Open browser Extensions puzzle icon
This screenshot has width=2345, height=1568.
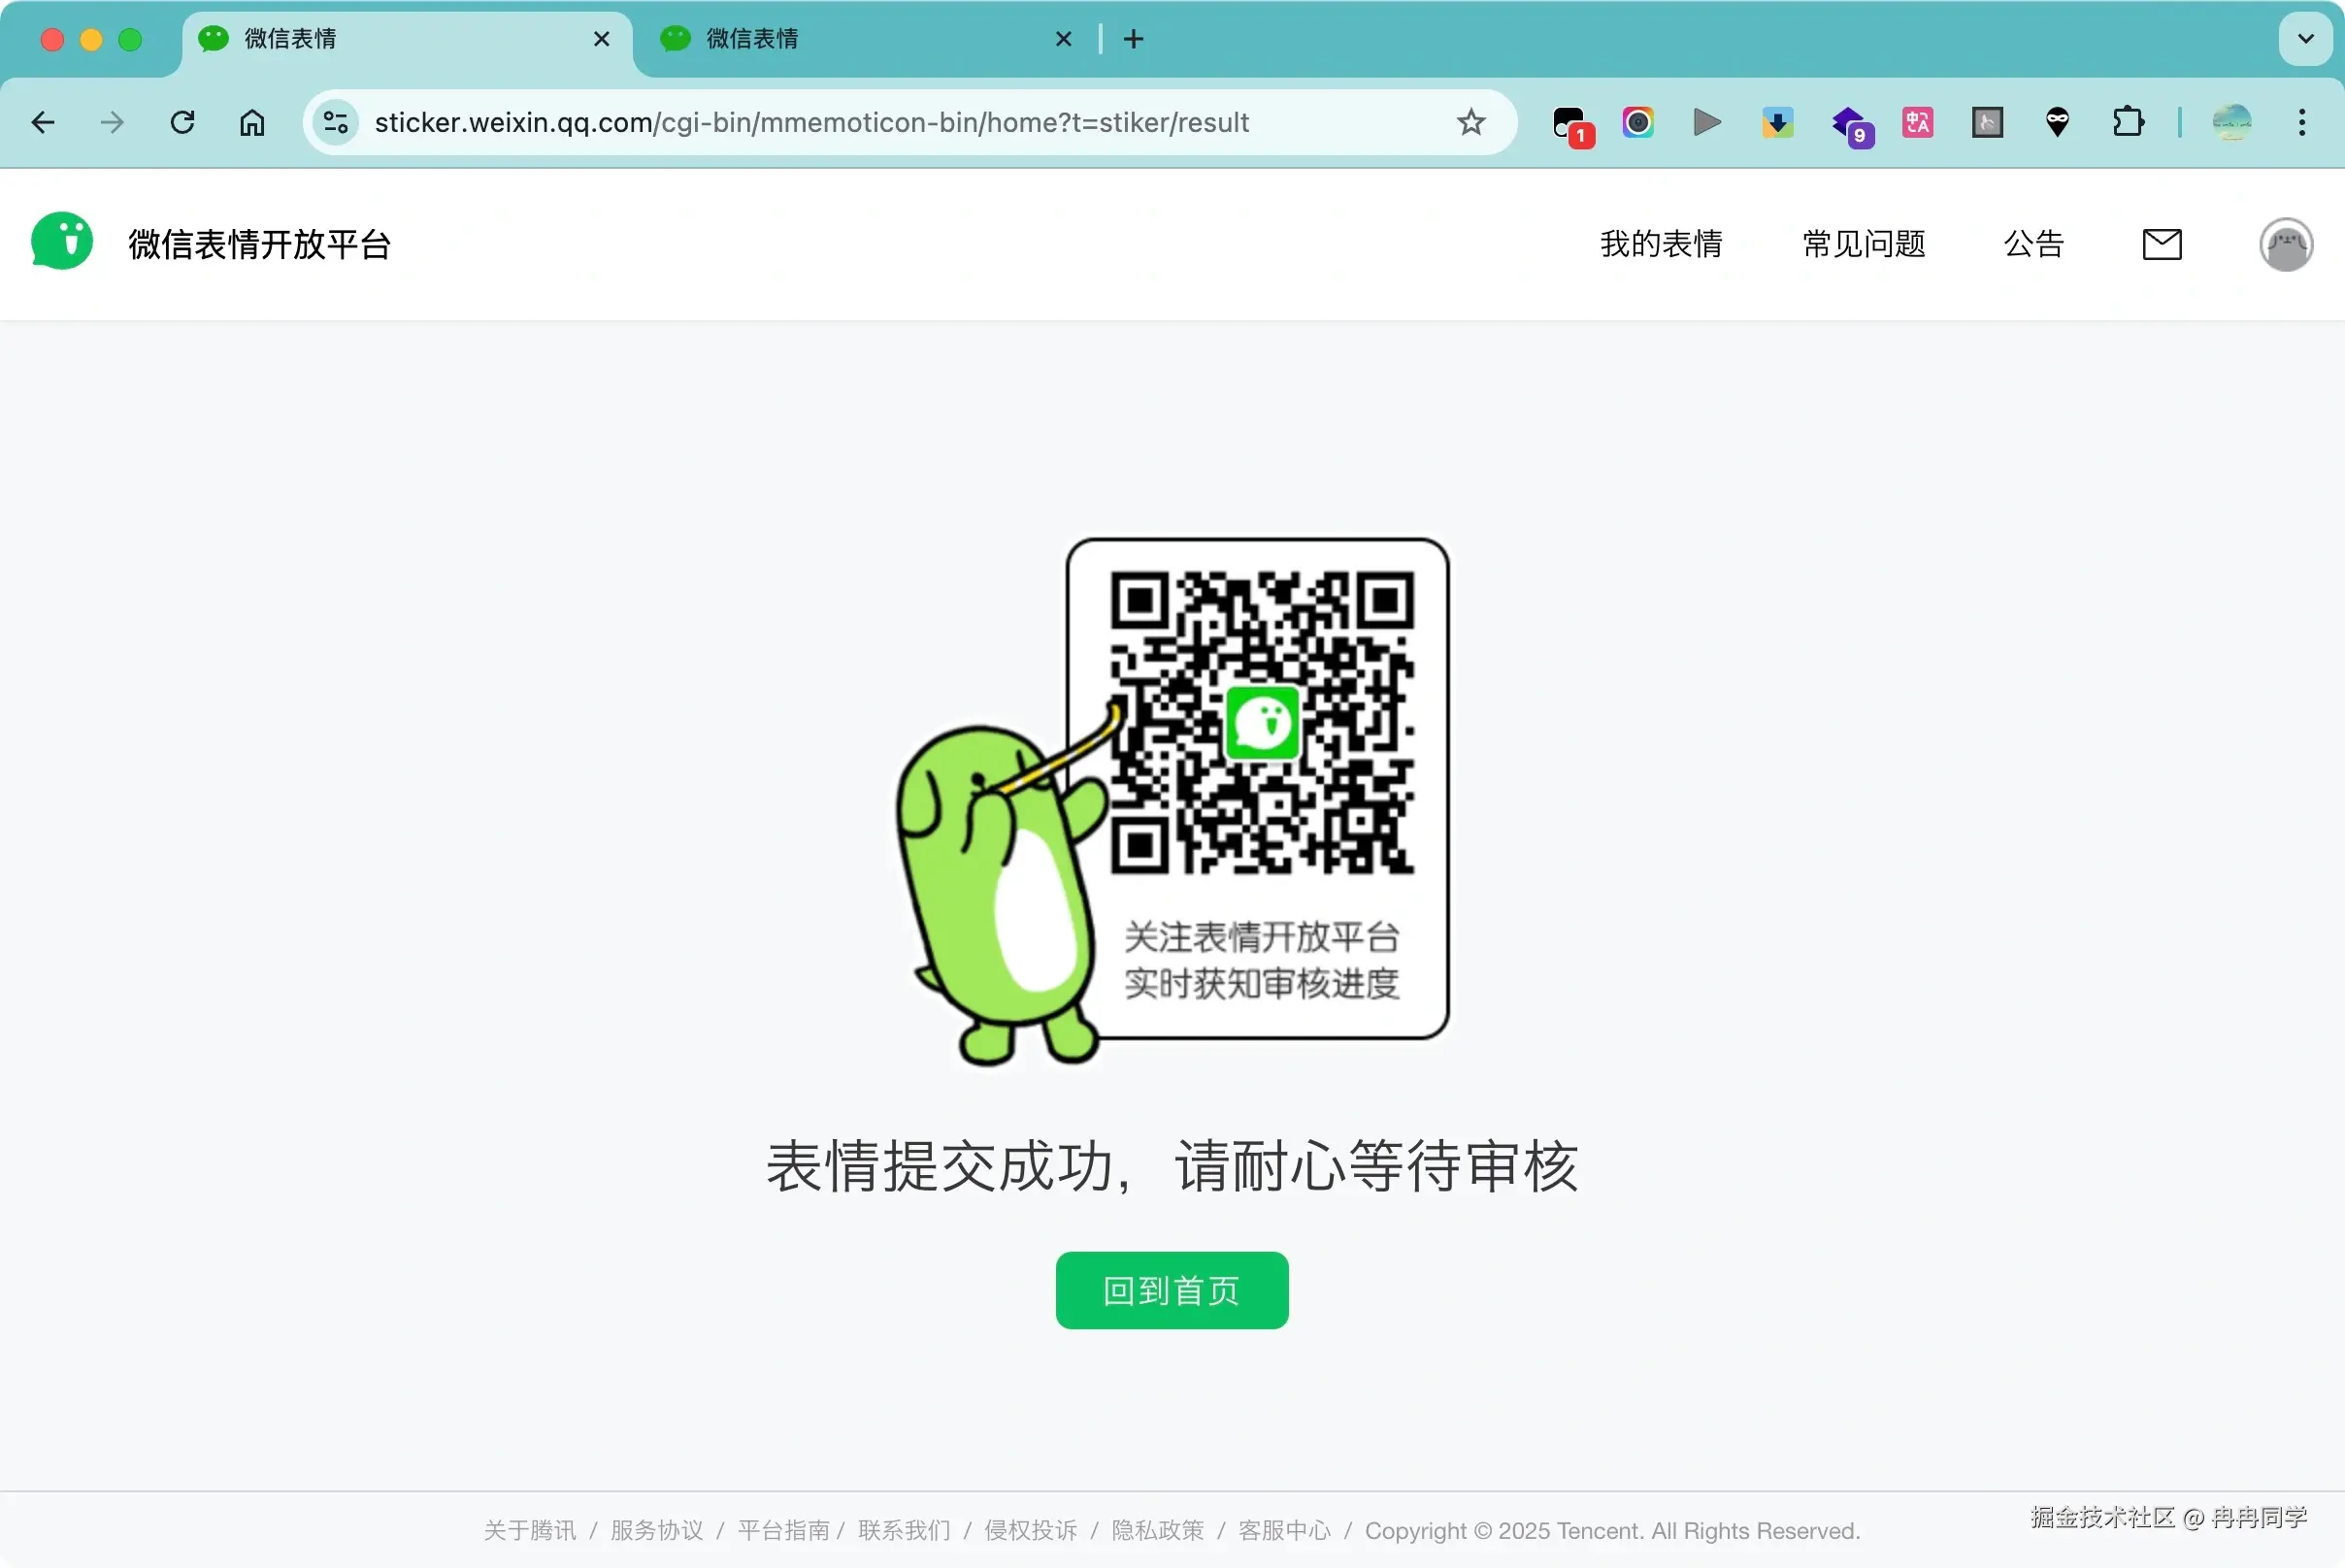point(2128,122)
